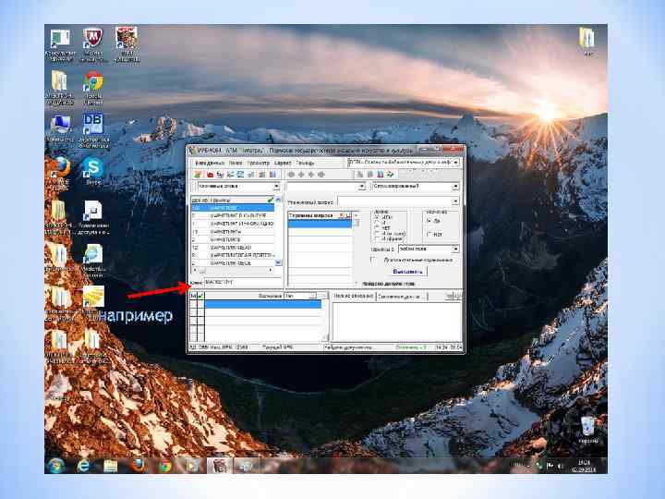This screenshot has width=665, height=499.
Task: Click the red X icon beside Термины запроса
Action: [342, 215]
